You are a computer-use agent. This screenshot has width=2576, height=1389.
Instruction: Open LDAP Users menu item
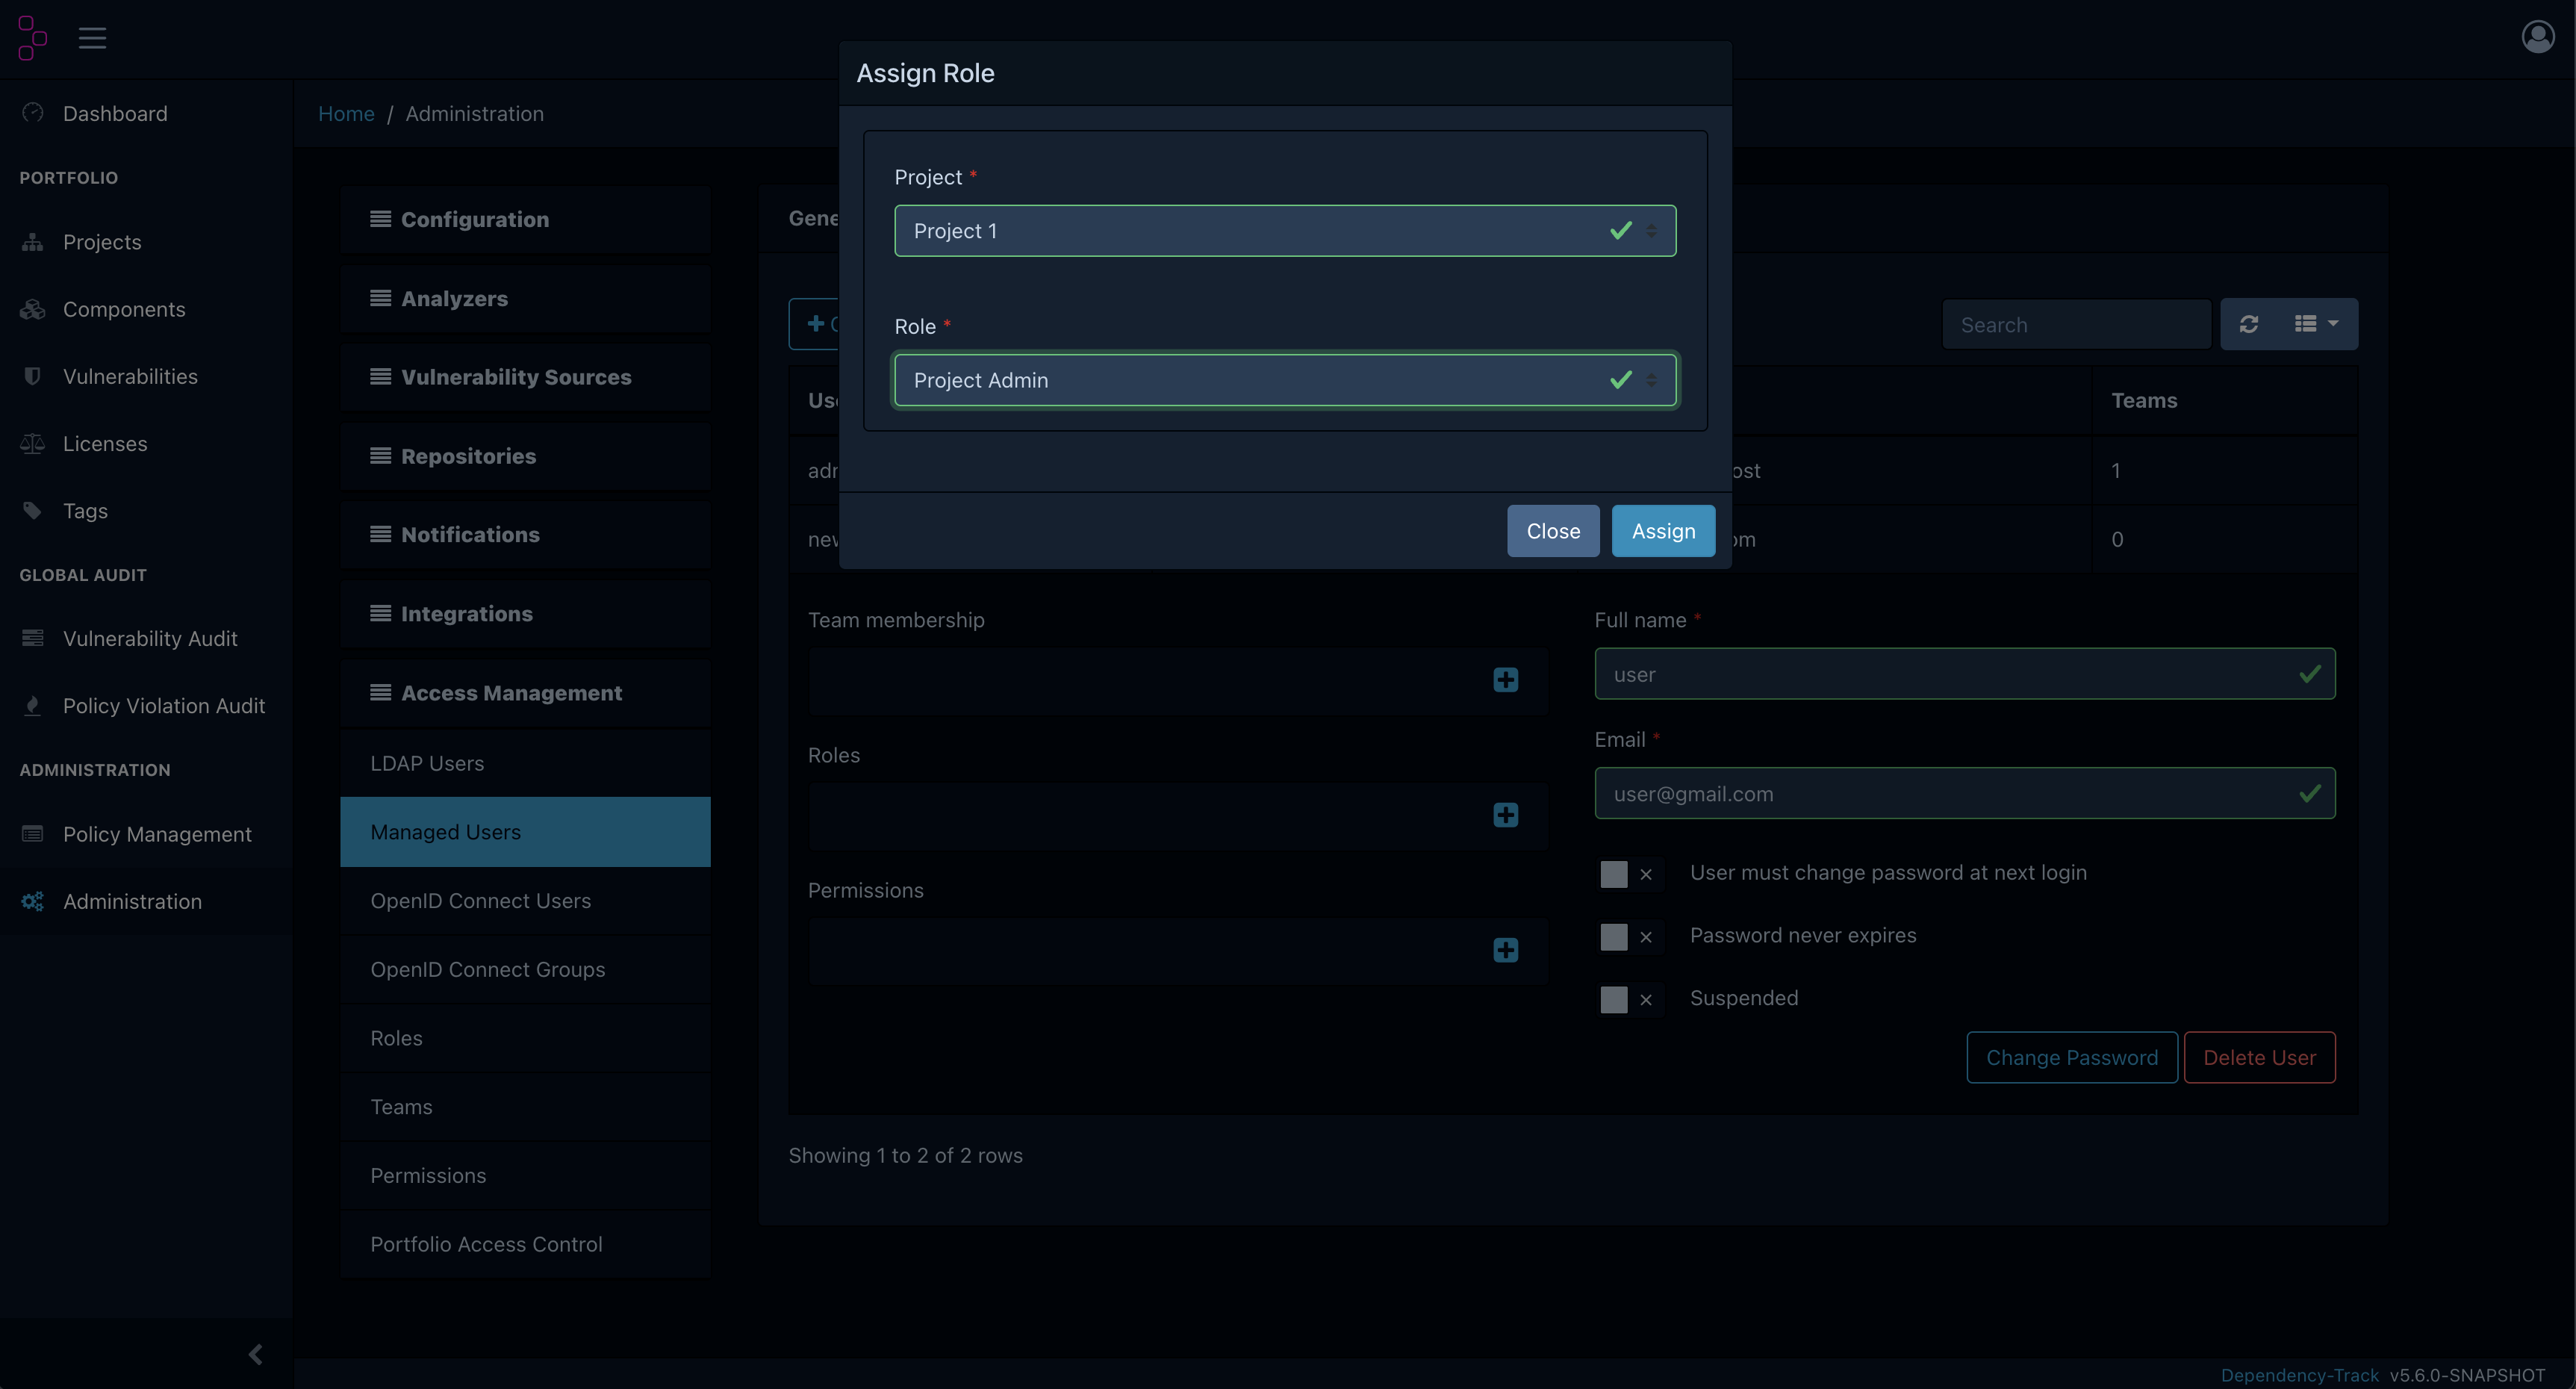[525, 763]
